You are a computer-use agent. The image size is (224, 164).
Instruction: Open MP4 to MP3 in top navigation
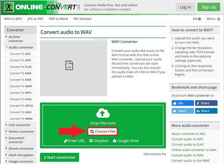[13, 19]
